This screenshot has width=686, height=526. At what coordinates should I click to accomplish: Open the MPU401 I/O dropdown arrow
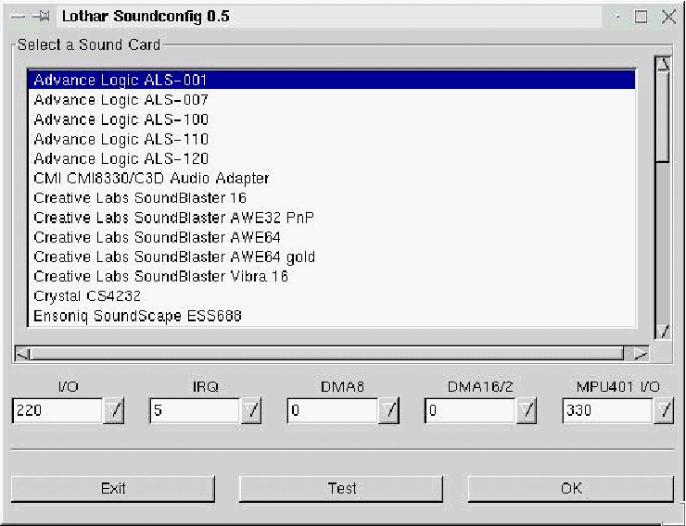pyautogui.click(x=664, y=410)
